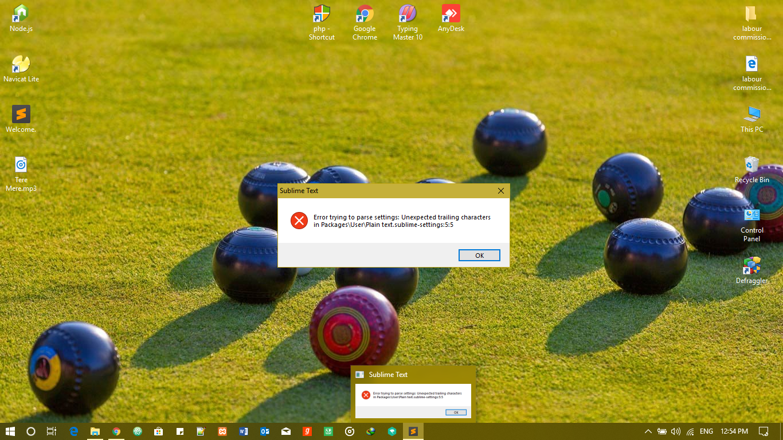Click OK in the Sublime Text error dialog
Image resolution: width=783 pixels, height=440 pixels.
click(x=479, y=256)
